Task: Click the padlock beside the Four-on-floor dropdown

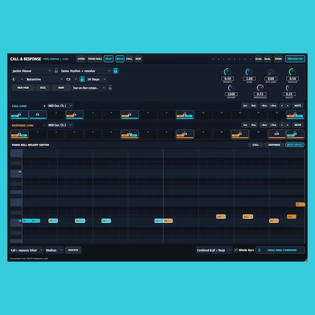Action: tap(110, 88)
